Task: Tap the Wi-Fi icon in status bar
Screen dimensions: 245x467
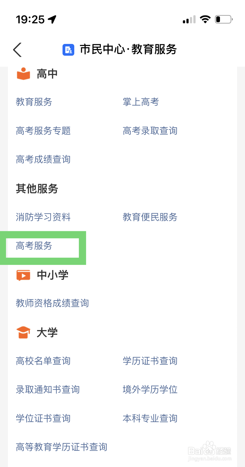Action: [x=205, y=19]
